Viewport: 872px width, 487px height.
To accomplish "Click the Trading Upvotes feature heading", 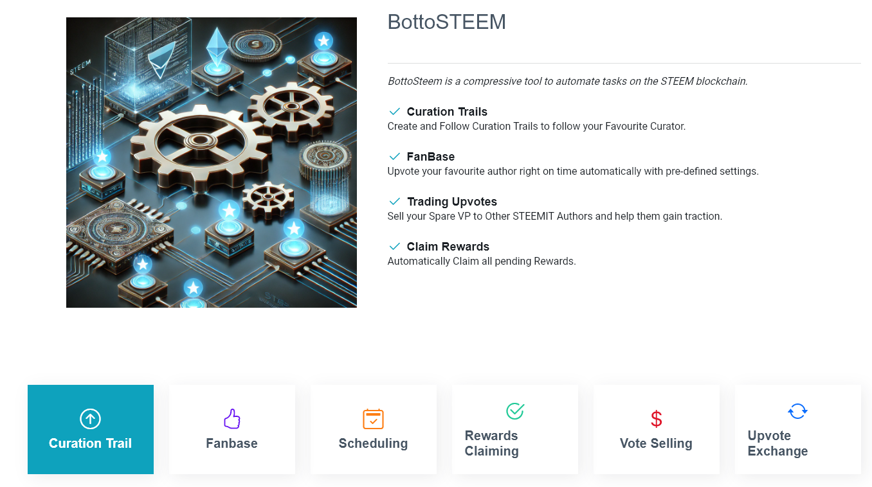I will point(451,202).
